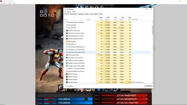Expand the GameScannerService process group

pos(65,39)
